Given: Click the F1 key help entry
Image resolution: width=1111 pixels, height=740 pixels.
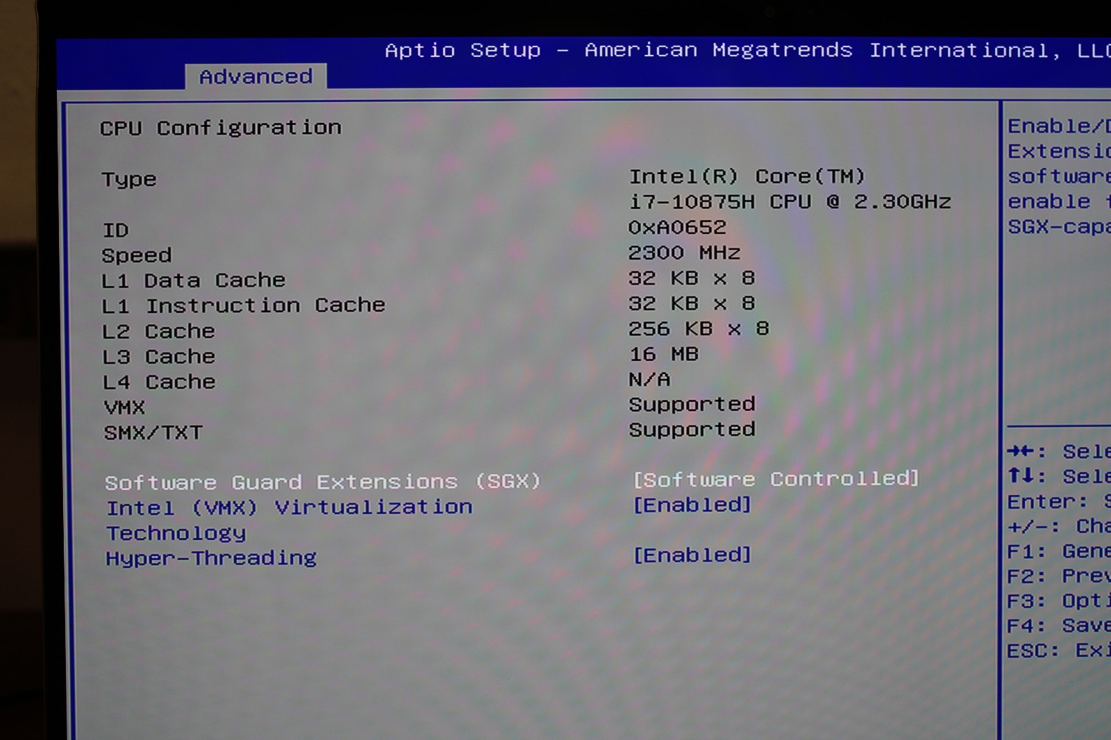Looking at the screenshot, I should click(x=1058, y=552).
